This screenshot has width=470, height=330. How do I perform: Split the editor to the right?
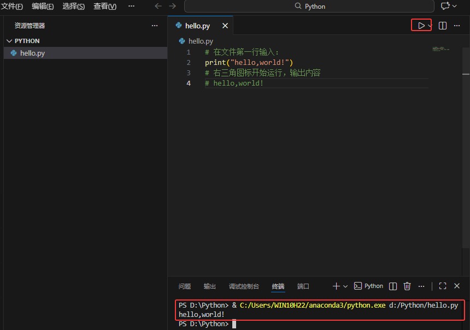[443, 26]
